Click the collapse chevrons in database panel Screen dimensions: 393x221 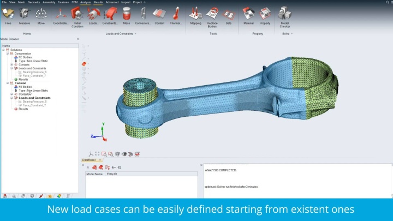point(88,168)
